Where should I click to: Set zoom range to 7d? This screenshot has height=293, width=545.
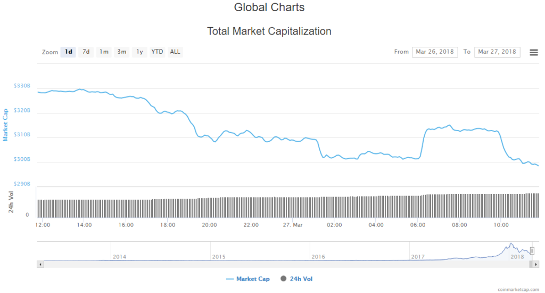tap(86, 52)
